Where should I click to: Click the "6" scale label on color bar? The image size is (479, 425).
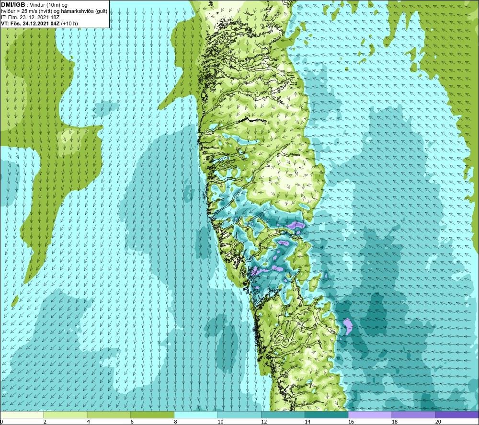point(132,422)
